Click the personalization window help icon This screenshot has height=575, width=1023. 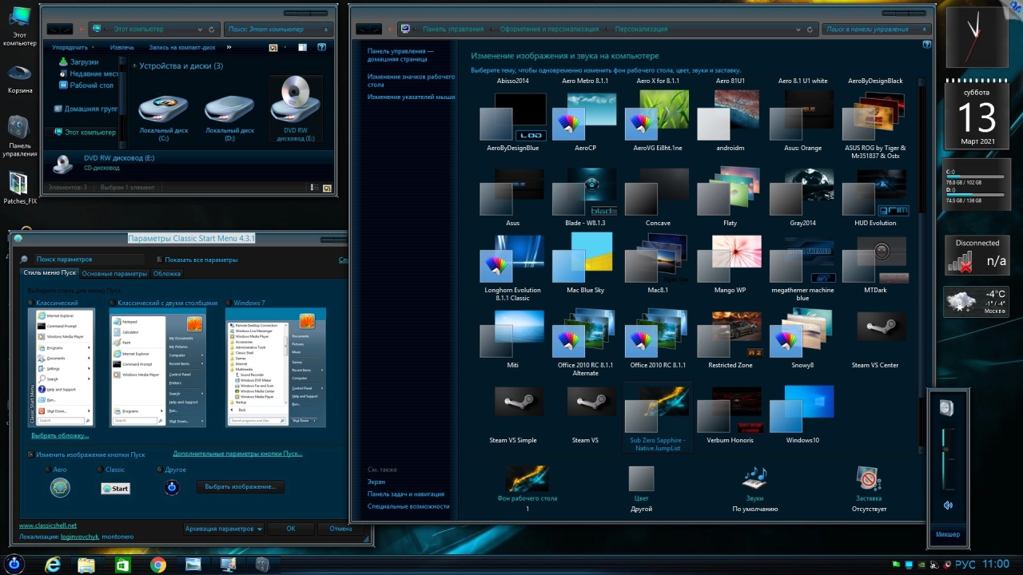[x=926, y=45]
